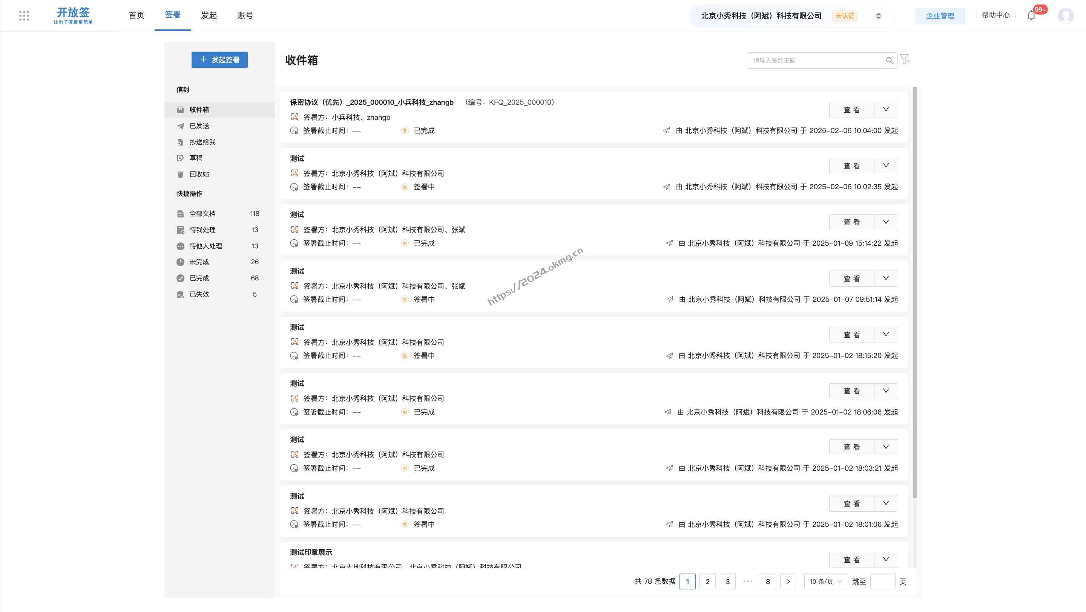Click next page arrow in pagination

(787, 581)
